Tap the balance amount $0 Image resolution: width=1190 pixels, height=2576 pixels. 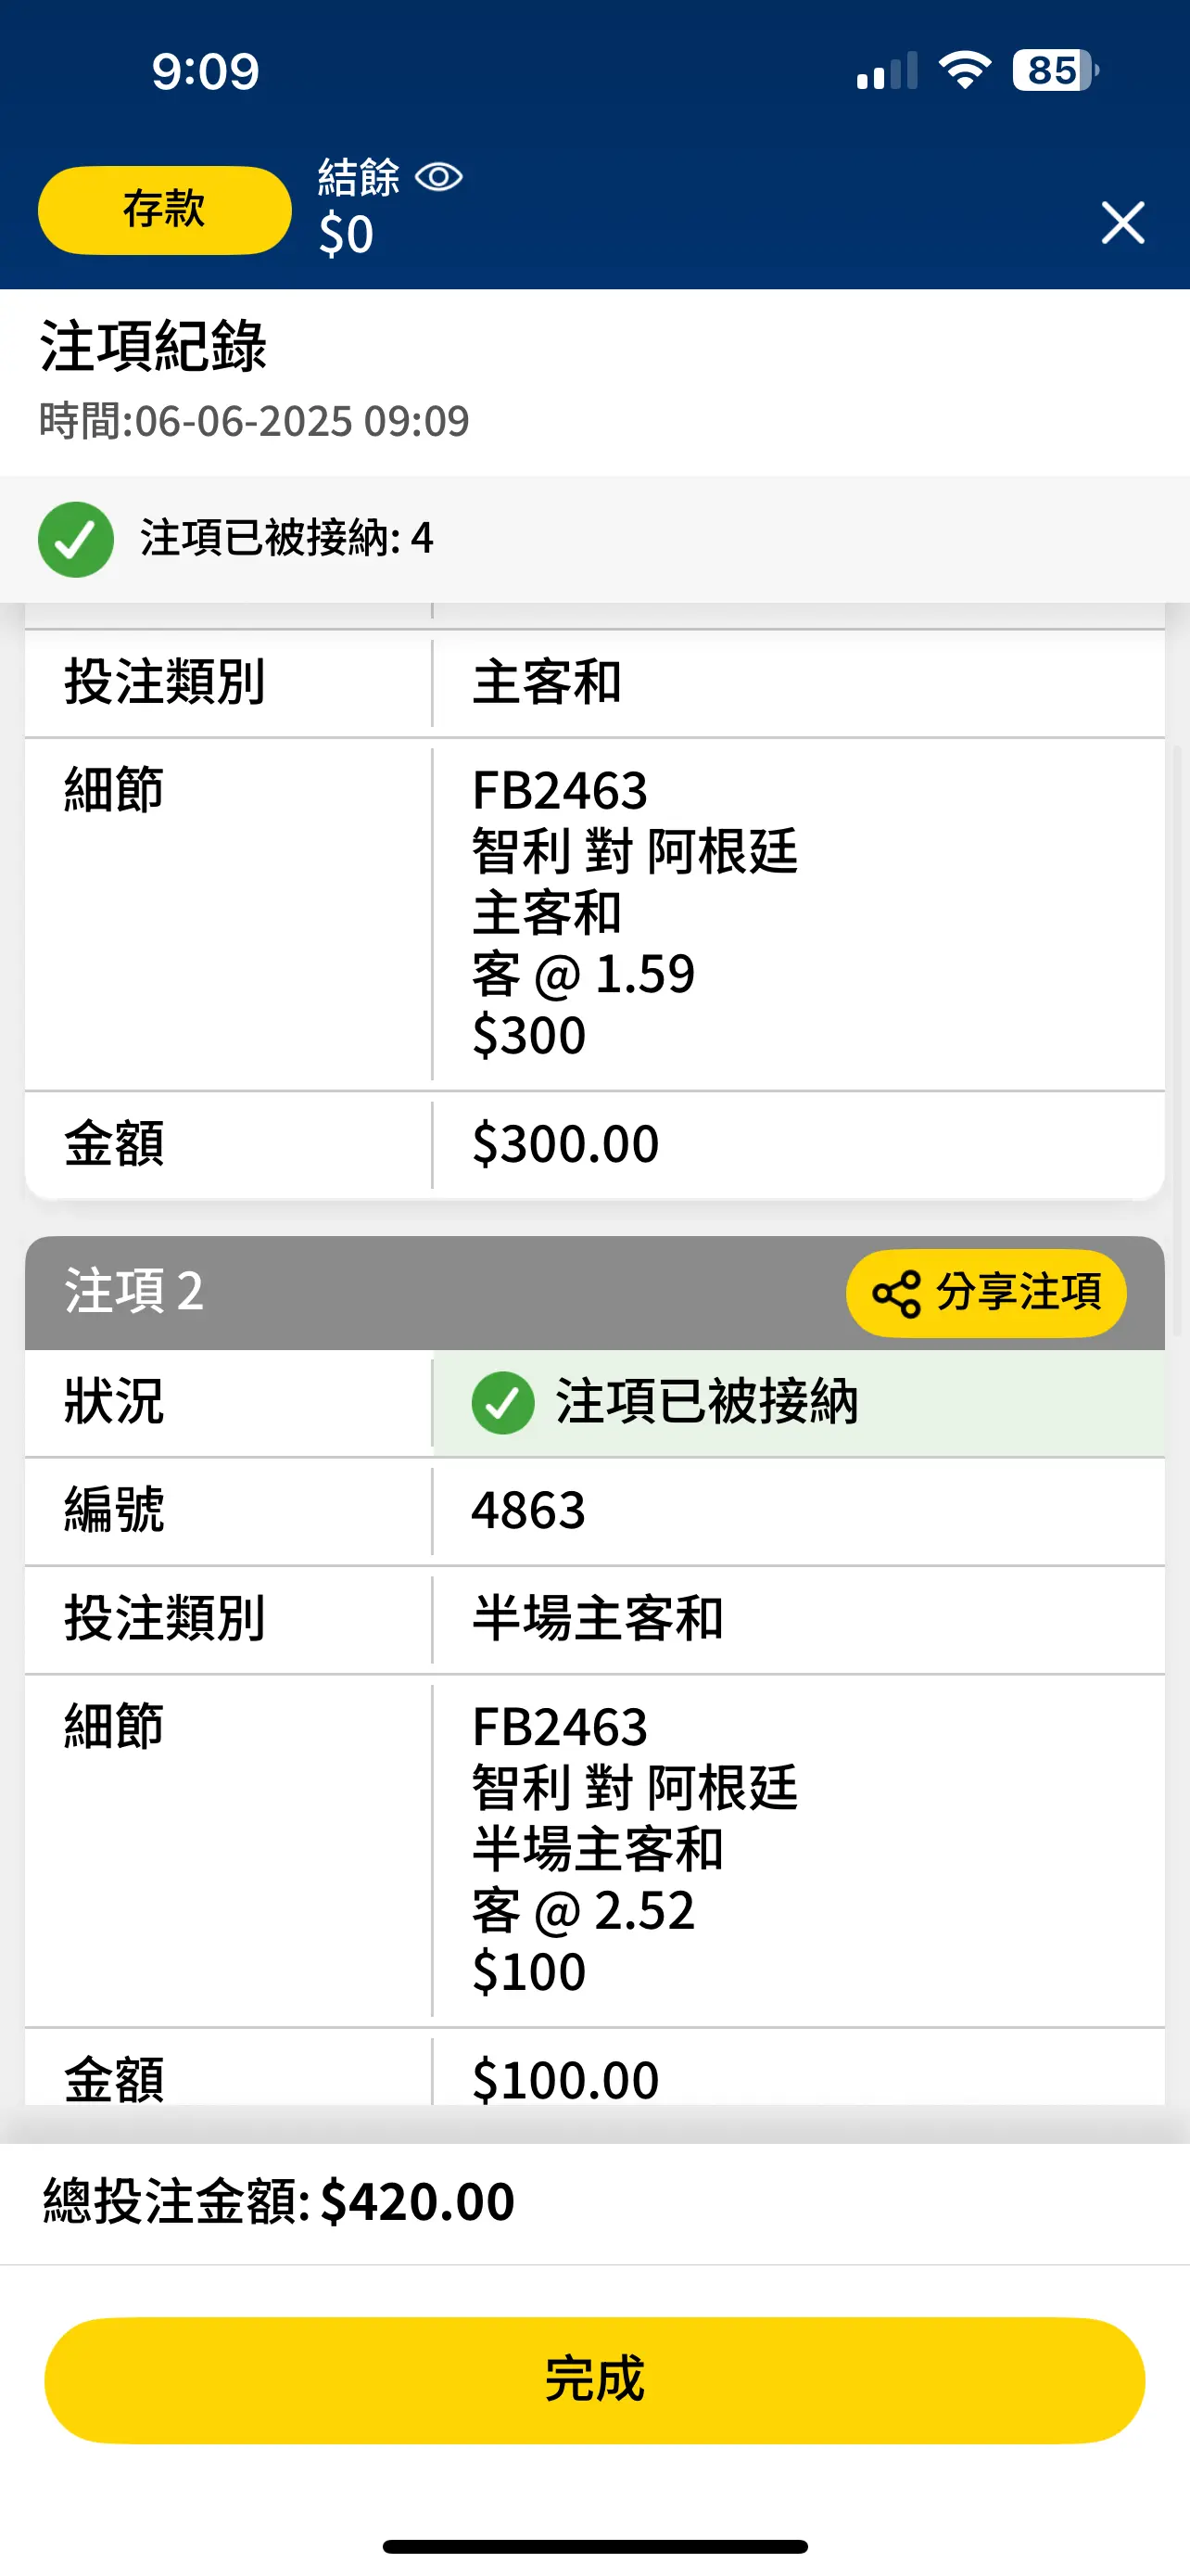[x=346, y=235]
